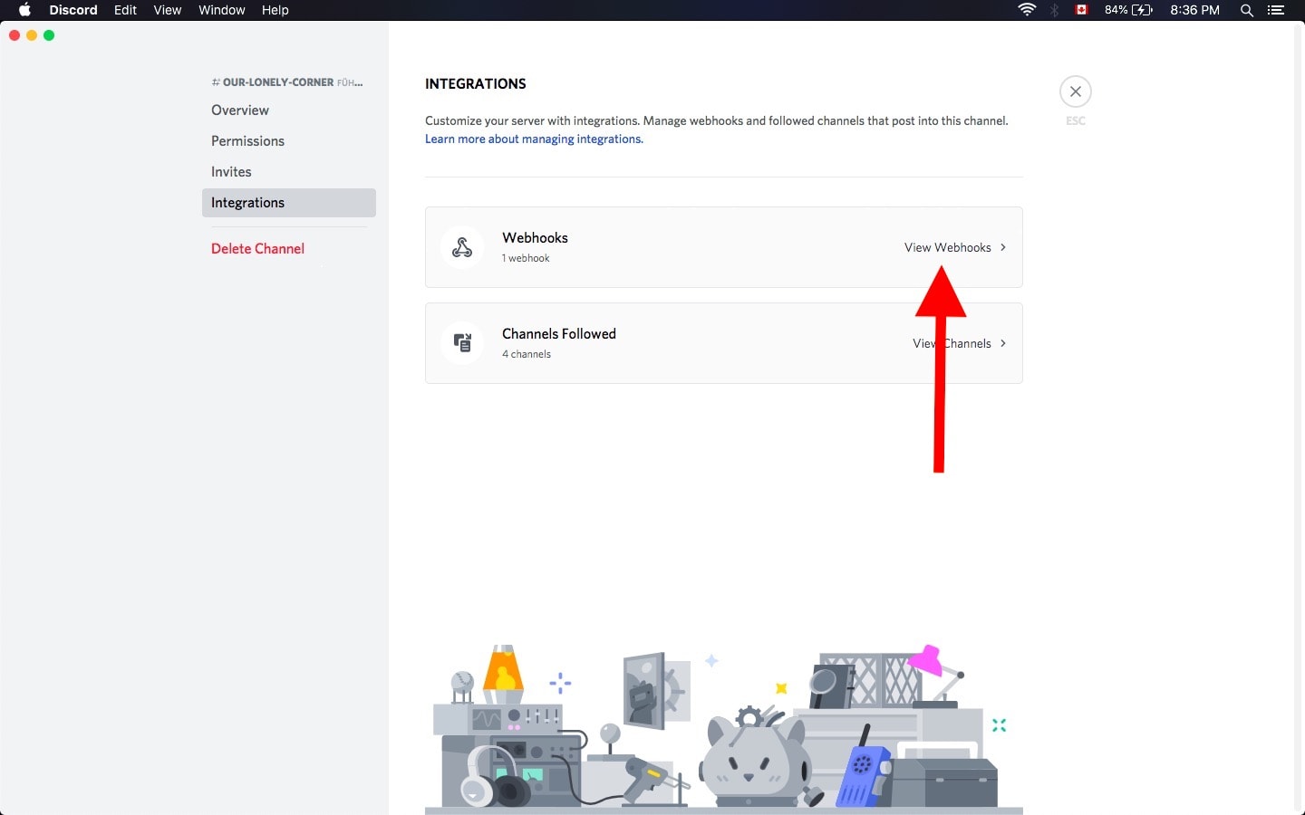Select the Integrations settings tab
This screenshot has width=1305, height=815.
(x=289, y=203)
